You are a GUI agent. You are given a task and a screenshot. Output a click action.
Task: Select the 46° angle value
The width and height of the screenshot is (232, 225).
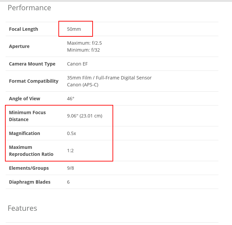(x=71, y=99)
